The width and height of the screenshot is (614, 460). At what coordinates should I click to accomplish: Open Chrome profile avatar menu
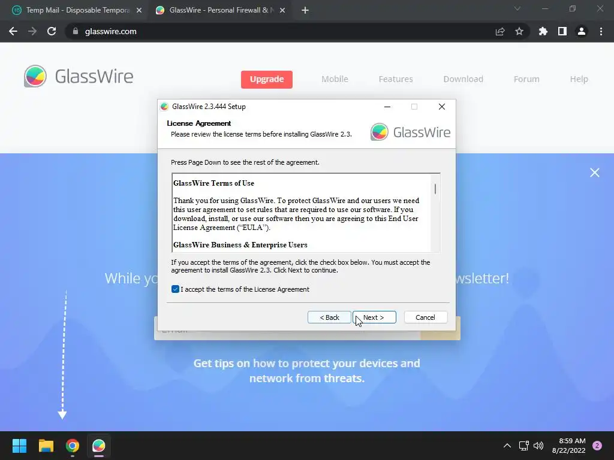pos(582,31)
